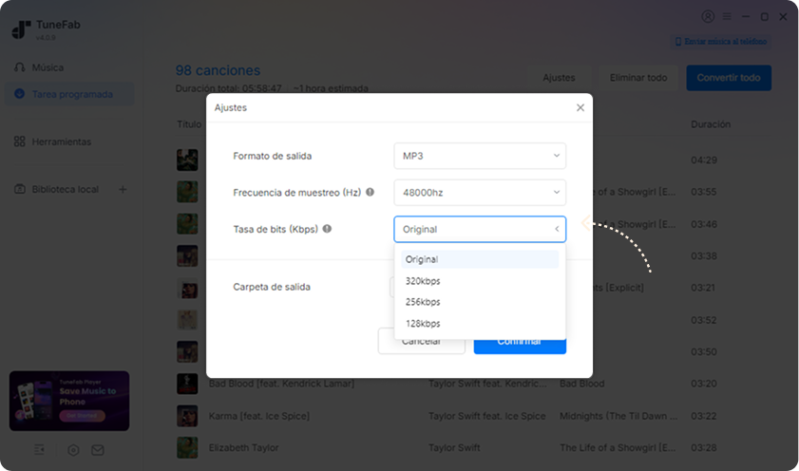
Task: Click the Eliminar todo button
Action: click(x=638, y=78)
